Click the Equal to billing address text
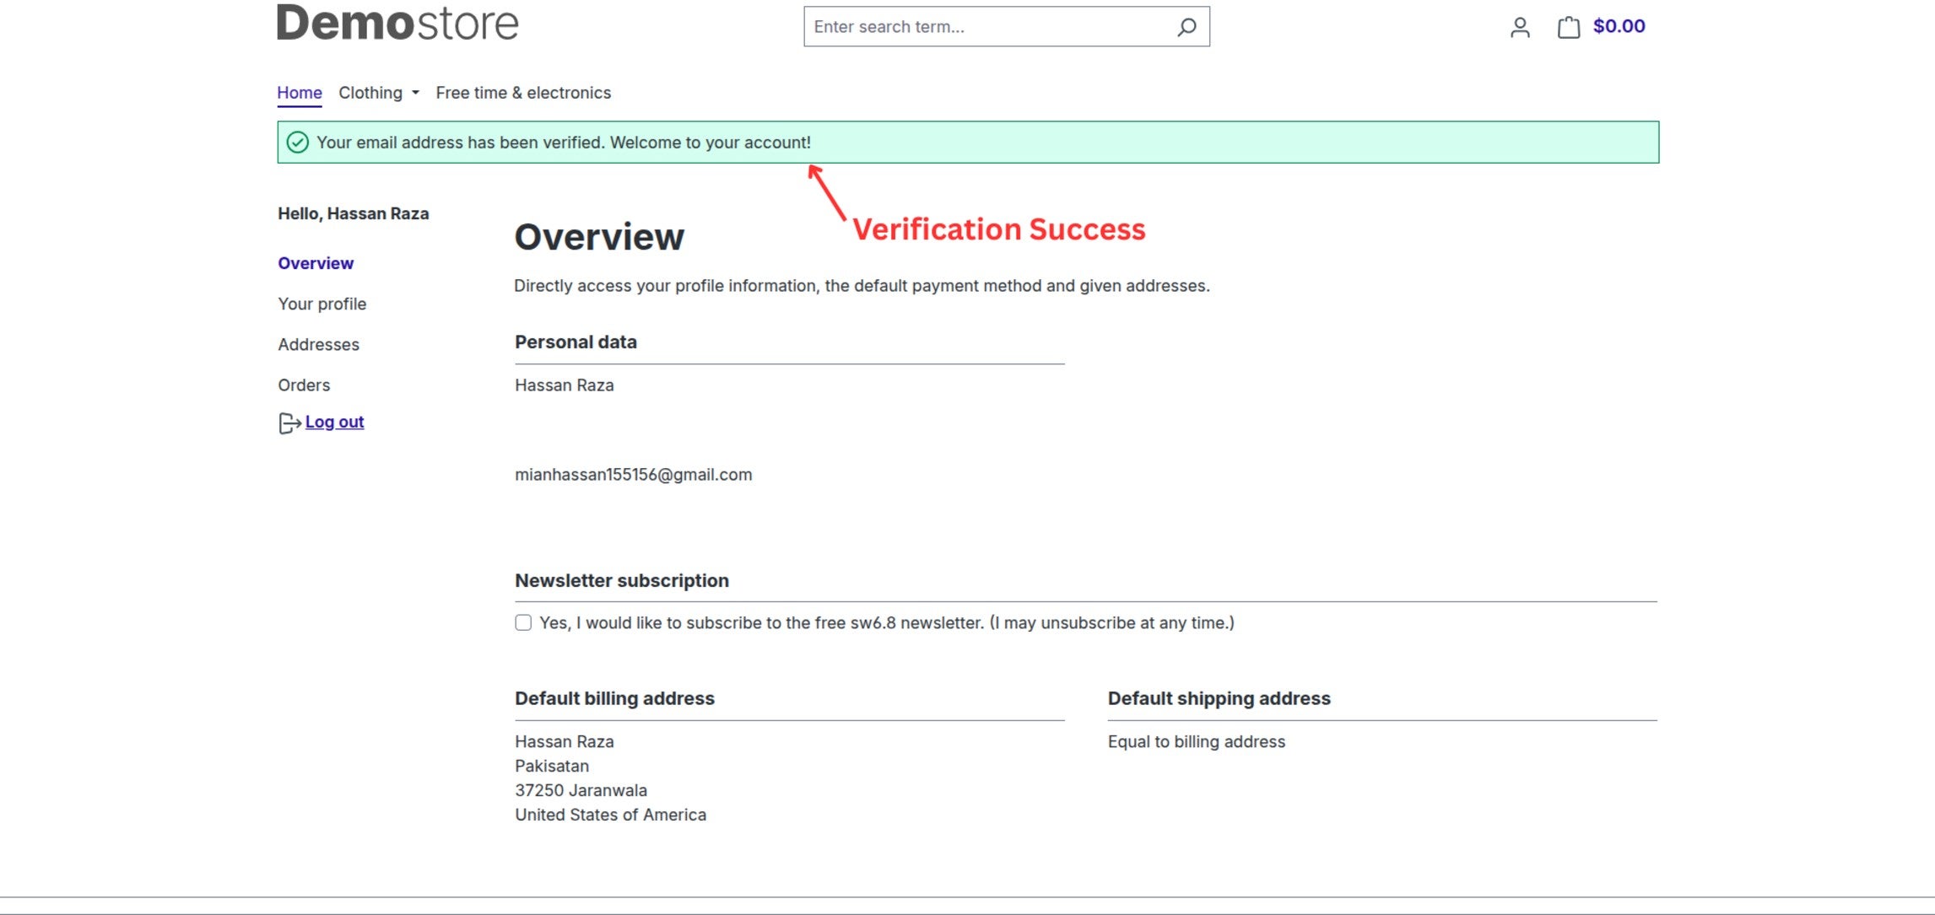 [x=1197, y=742]
